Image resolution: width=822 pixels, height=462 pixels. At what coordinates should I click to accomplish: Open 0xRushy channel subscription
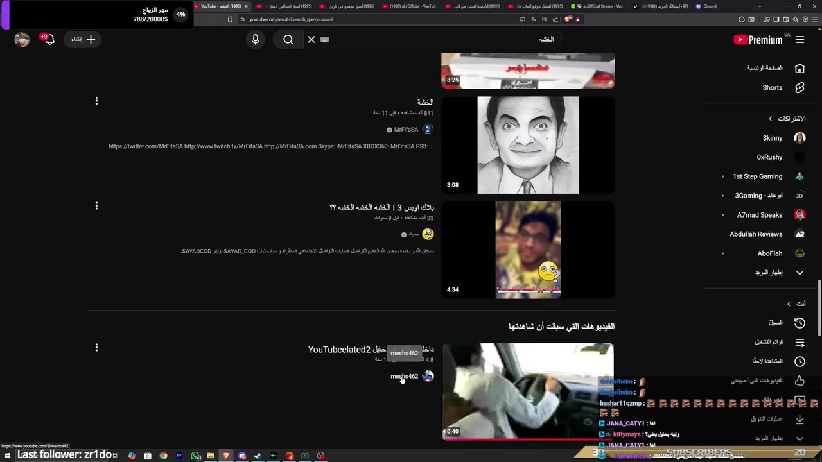(780, 157)
